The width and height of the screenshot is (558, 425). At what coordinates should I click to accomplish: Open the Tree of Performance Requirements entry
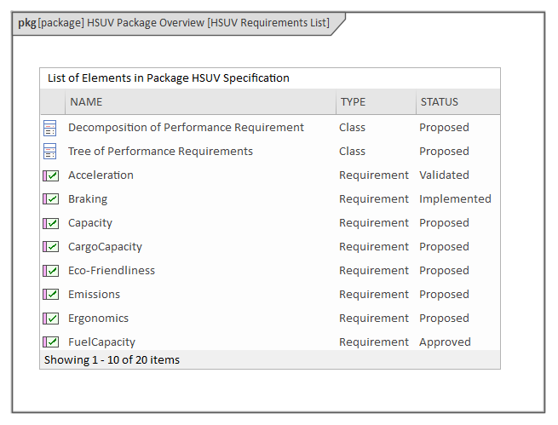coord(160,152)
